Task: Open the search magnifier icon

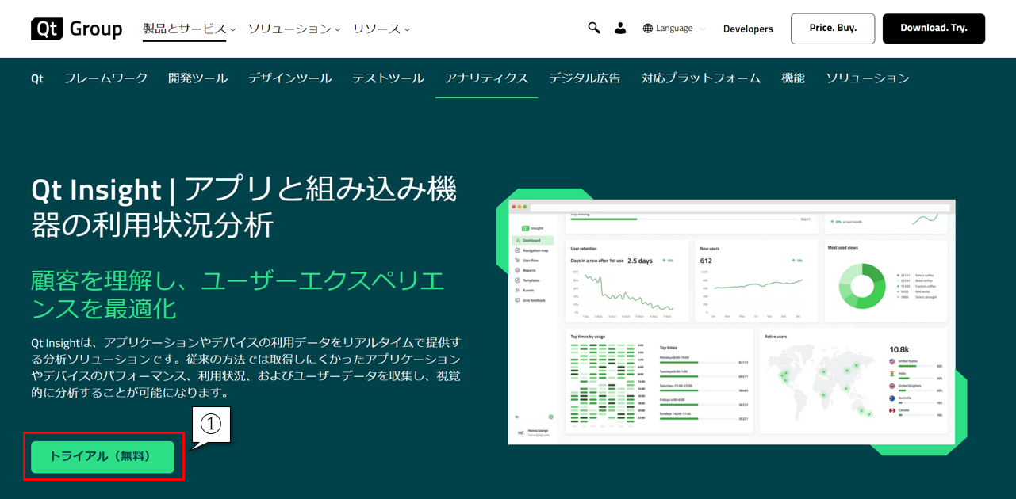Action: click(x=593, y=28)
